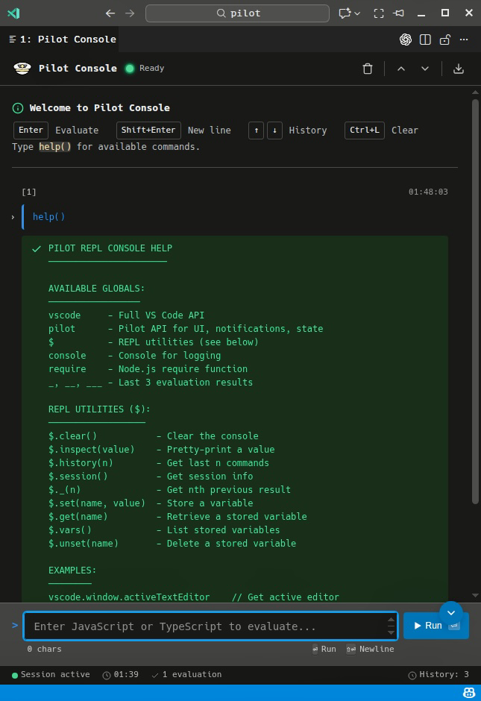Click the console output scrollbar
This screenshot has width=481, height=701.
[475, 301]
